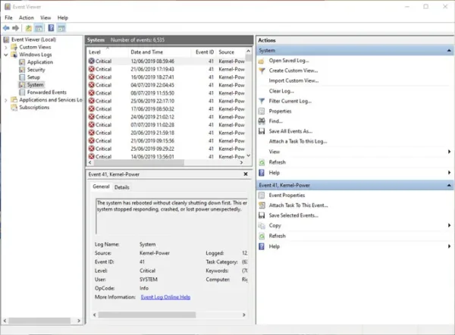Expand the Custom Views tree node
Viewport: 455px width, 335px height.
pos(6,47)
